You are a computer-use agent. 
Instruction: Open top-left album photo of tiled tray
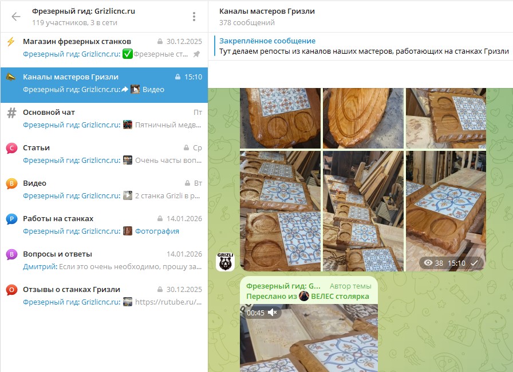pyautogui.click(x=281, y=118)
